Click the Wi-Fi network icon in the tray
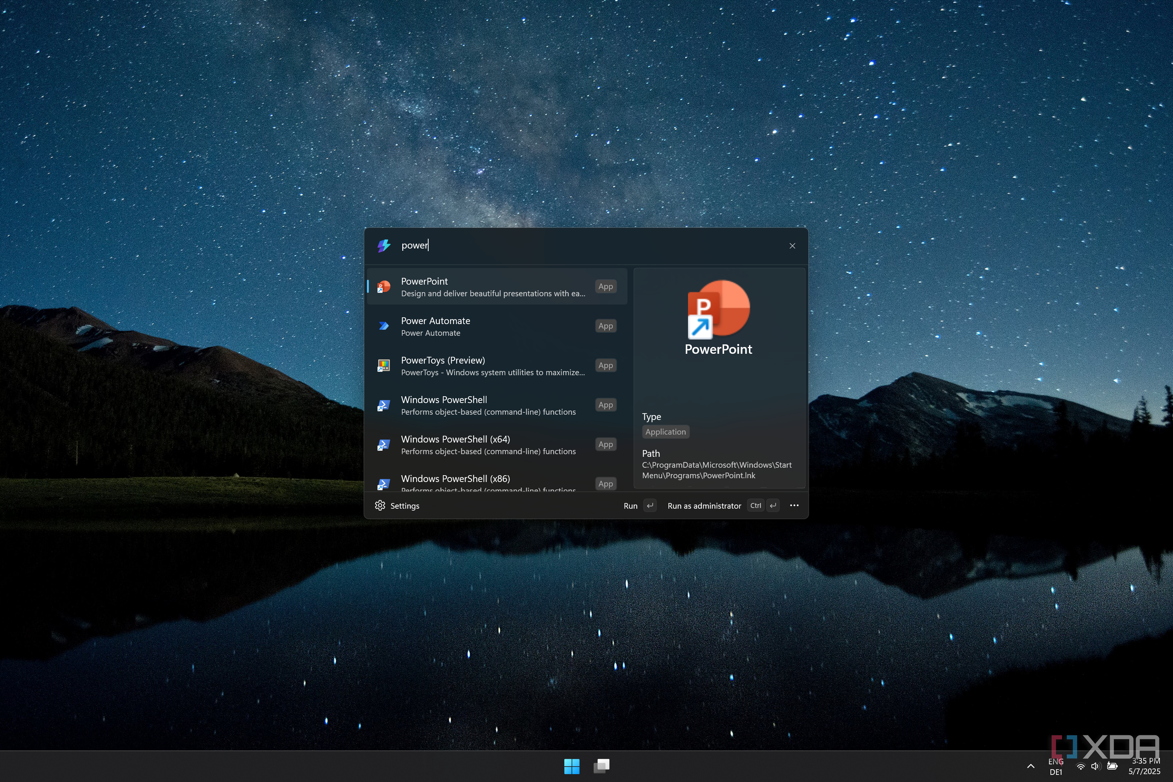 click(1080, 766)
